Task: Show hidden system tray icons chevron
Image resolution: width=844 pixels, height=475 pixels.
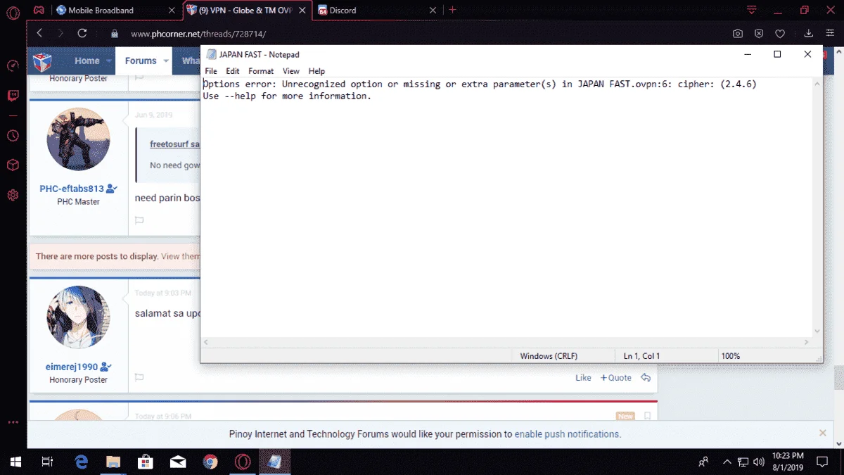Action: pyautogui.click(x=727, y=462)
